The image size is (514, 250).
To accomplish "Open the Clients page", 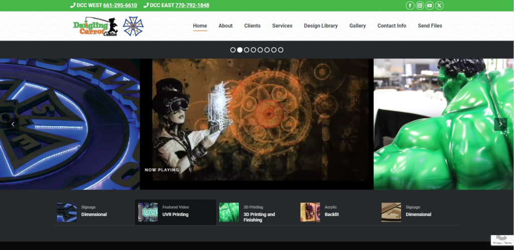I will (252, 26).
